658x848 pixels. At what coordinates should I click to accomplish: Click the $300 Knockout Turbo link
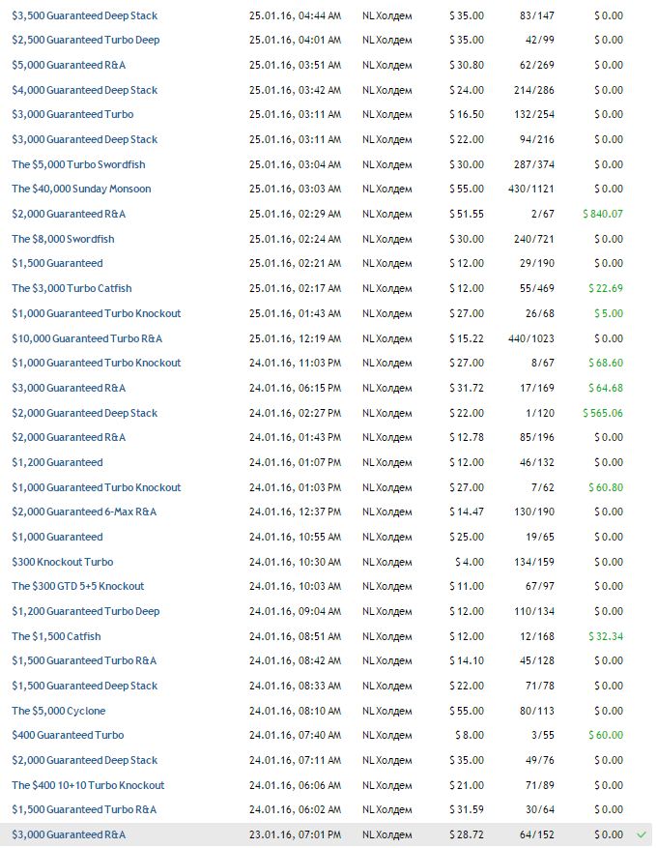coord(62,562)
